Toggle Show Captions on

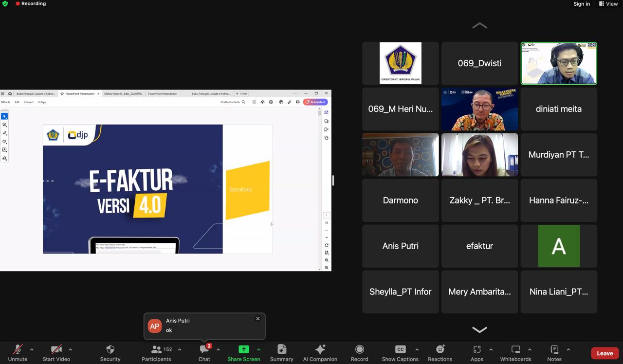(400, 352)
